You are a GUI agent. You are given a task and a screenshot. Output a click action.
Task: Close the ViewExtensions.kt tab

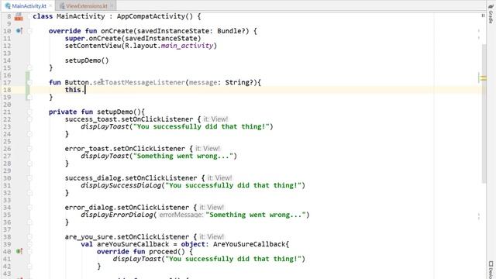tap(112, 5)
